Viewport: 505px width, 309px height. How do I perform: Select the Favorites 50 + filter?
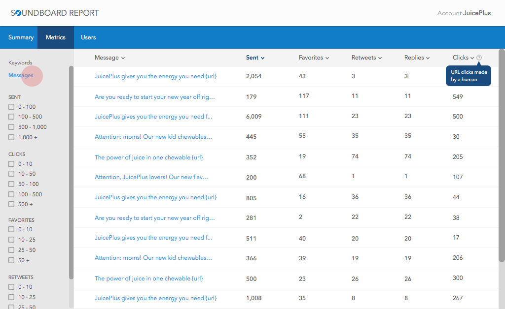12,260
